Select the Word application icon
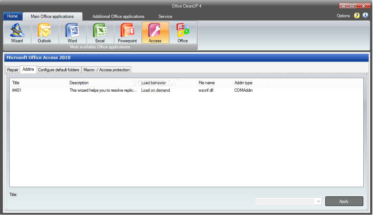373x215 pixels. [72, 33]
